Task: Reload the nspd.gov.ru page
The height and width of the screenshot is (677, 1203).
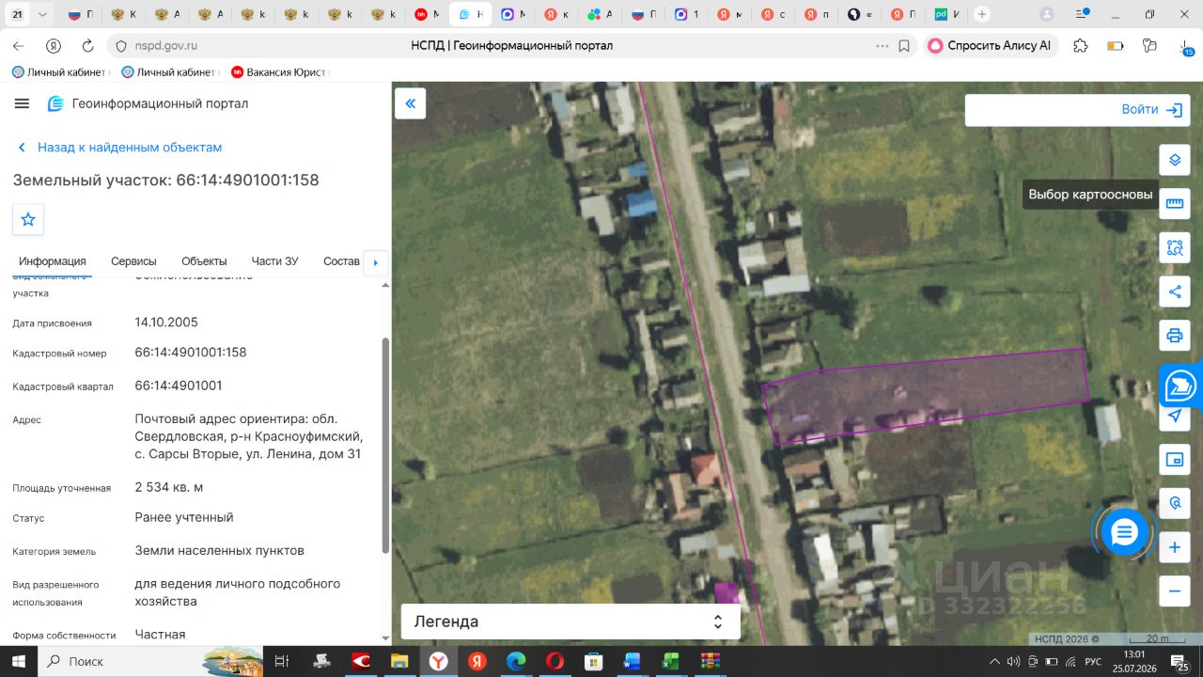Action: coord(88,46)
